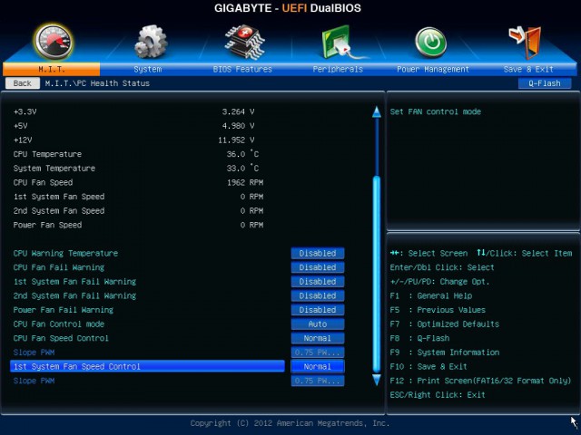Image resolution: width=581 pixels, height=435 pixels.
Task: Select the 1st System Fan Speed Control row
Action: pyautogui.click(x=147, y=367)
